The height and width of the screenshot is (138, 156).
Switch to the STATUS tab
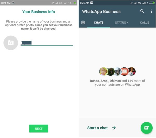click(121, 23)
